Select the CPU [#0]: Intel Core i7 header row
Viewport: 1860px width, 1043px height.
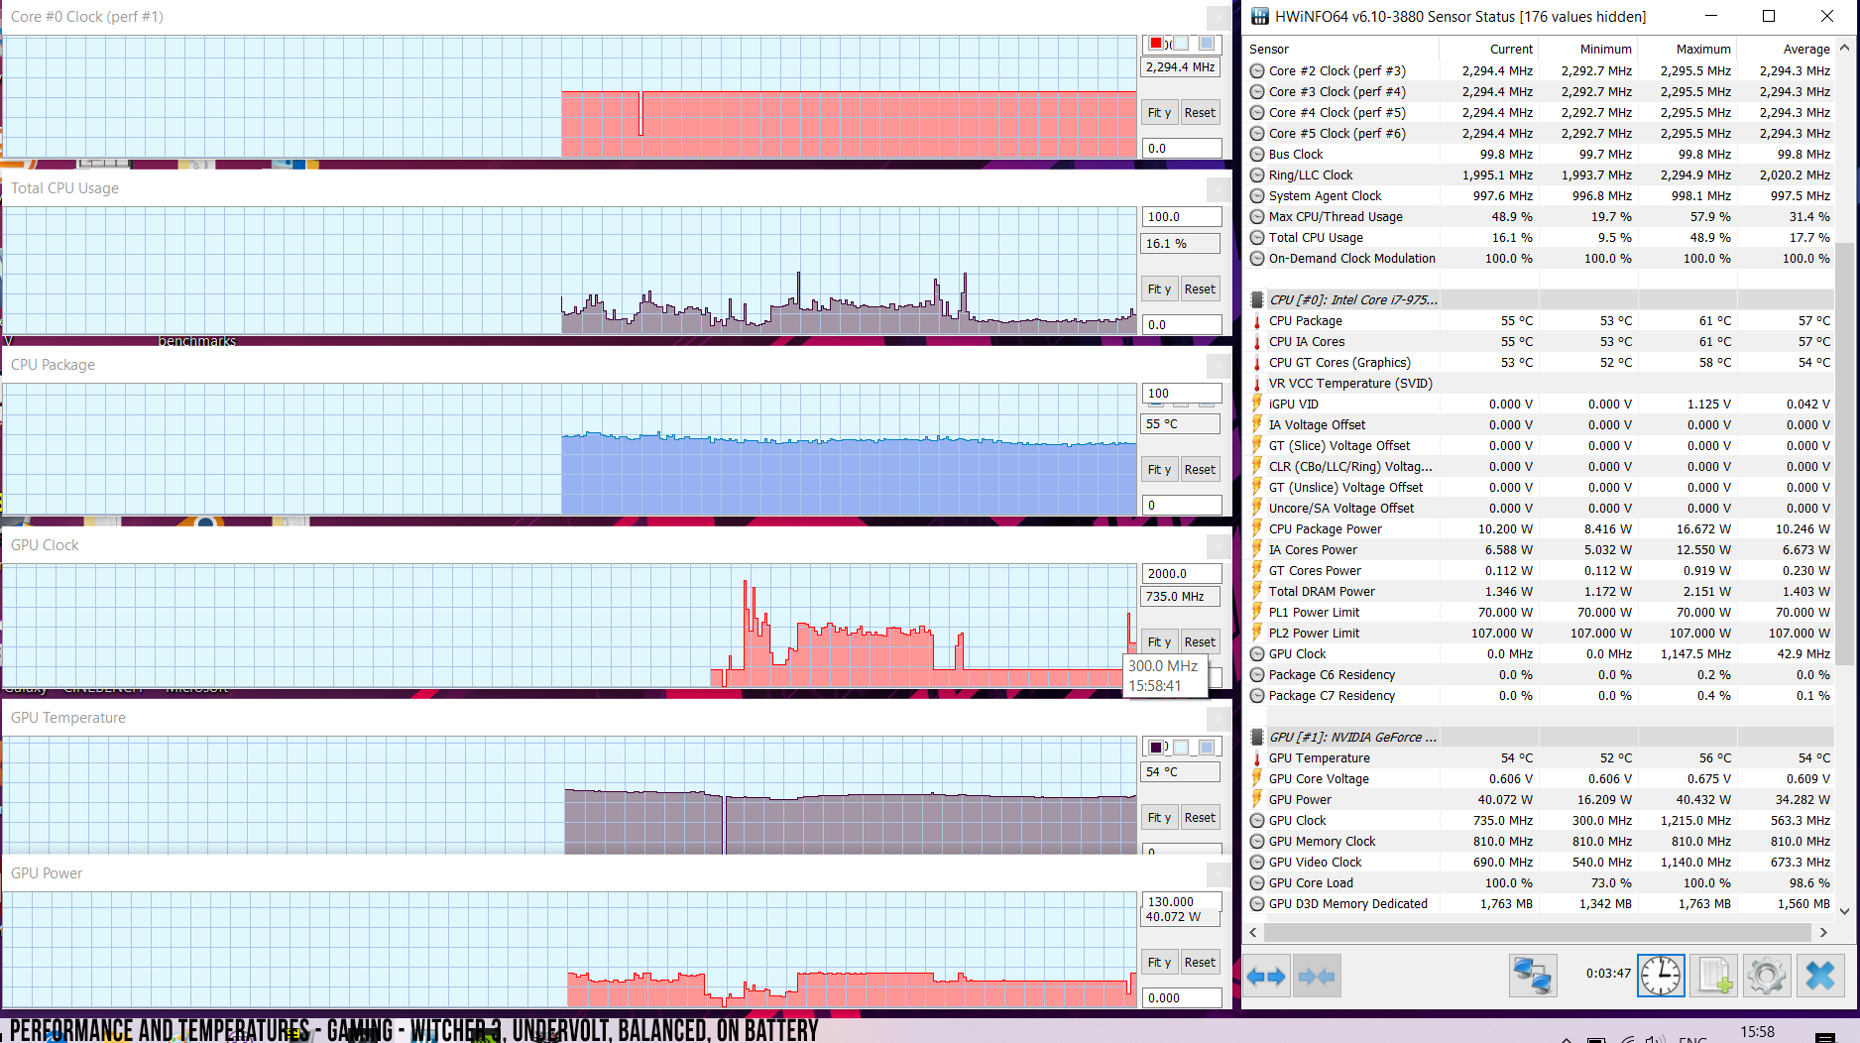[1539, 299]
